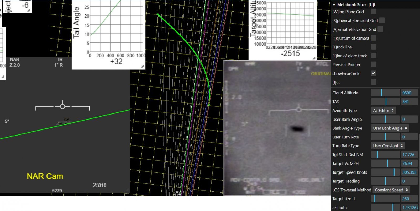Open the LOS Traversal Method dropdown
This screenshot has width=420, height=211.
click(x=391, y=190)
